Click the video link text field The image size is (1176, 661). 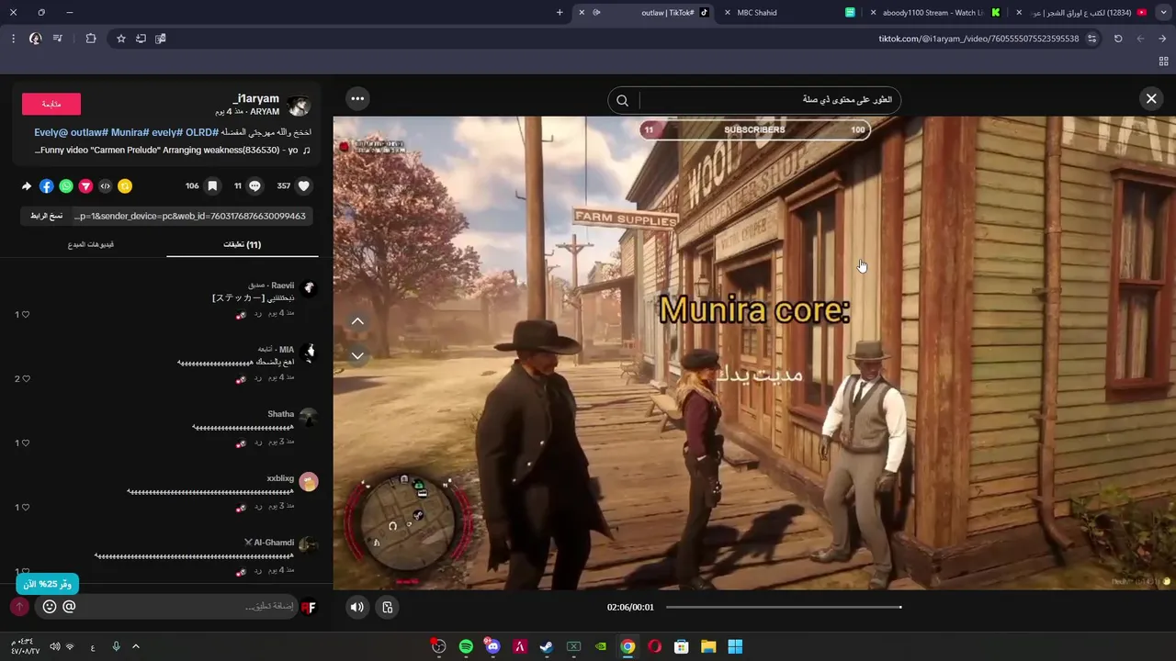[x=191, y=216]
